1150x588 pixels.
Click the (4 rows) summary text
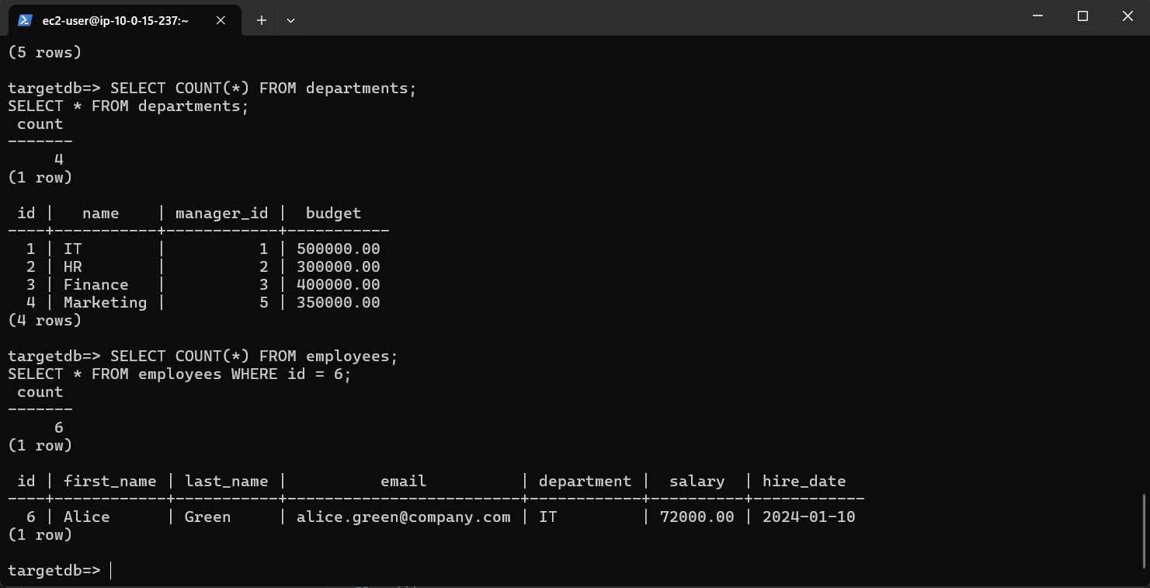[x=44, y=320]
